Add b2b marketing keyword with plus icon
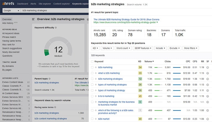The height and width of the screenshot is (122, 212). (96, 67)
